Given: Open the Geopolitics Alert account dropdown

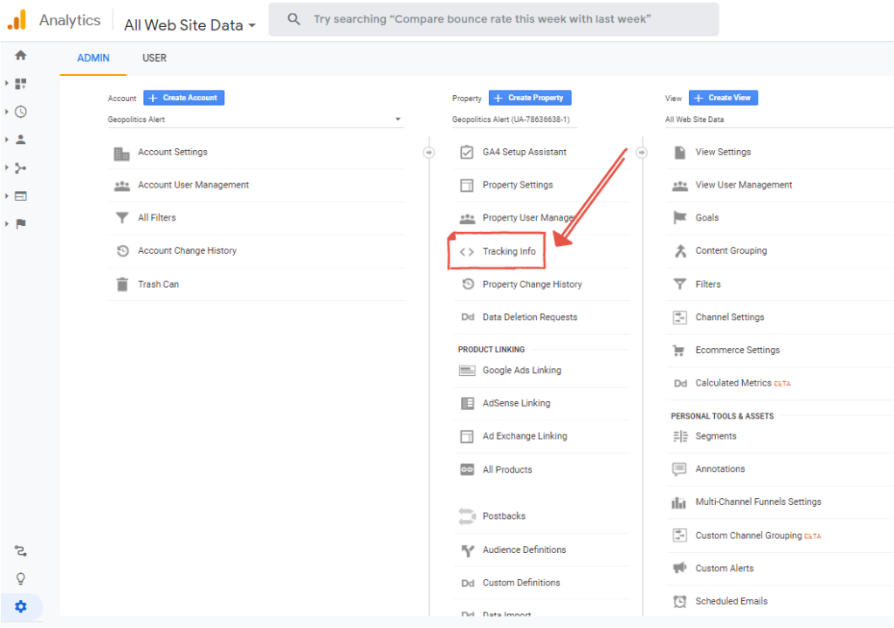Looking at the screenshot, I should click(255, 119).
